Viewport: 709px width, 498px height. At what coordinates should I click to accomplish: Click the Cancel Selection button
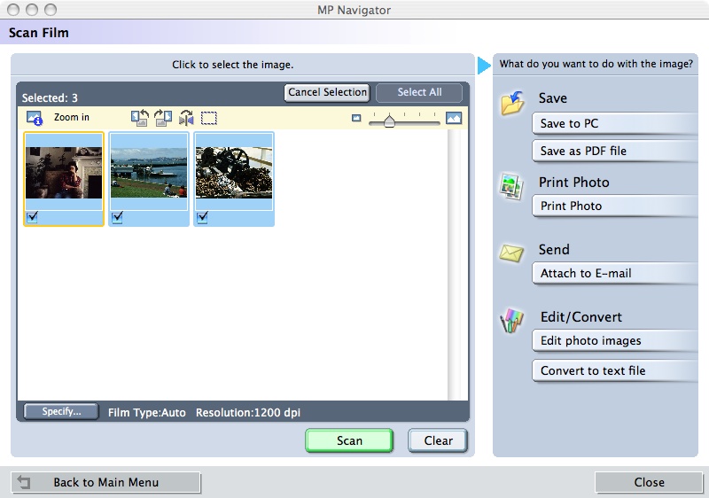point(327,92)
